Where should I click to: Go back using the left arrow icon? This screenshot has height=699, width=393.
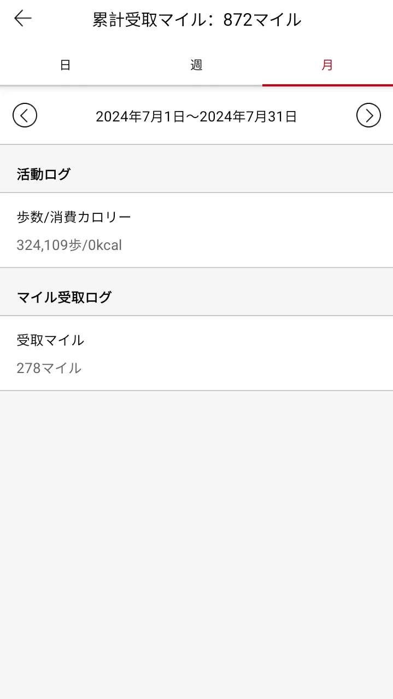[x=23, y=19]
